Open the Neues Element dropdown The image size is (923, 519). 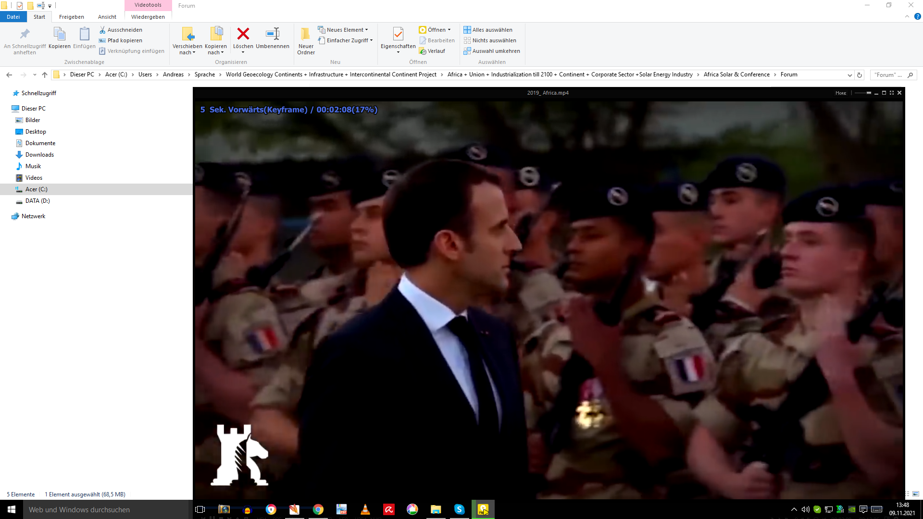pyautogui.click(x=343, y=30)
